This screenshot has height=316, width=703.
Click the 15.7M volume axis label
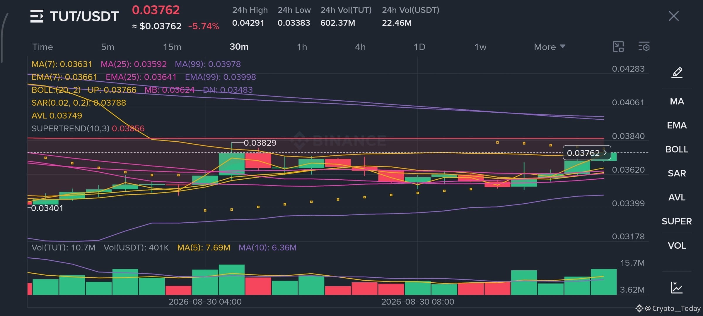coord(632,263)
